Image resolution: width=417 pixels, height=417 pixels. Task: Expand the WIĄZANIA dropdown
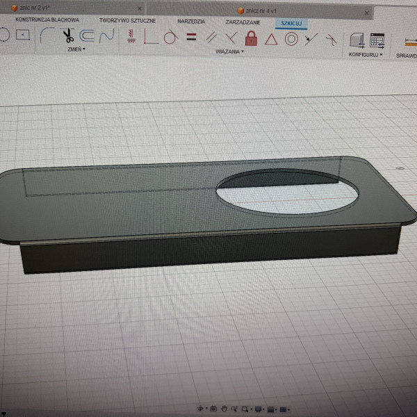click(229, 52)
